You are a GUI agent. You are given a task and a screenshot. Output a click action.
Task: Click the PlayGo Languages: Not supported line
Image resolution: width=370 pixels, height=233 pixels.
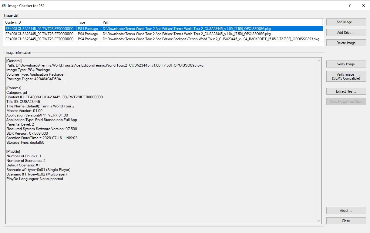click(x=35, y=179)
